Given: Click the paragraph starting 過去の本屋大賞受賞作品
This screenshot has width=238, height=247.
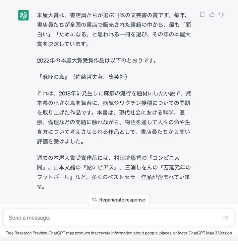Looking at the screenshot, I should coord(114,172).
